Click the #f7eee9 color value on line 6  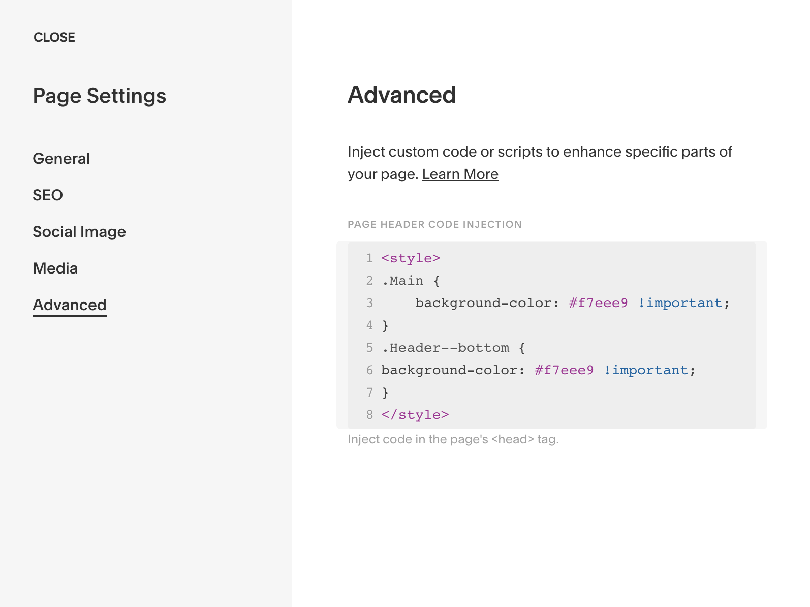tap(565, 370)
